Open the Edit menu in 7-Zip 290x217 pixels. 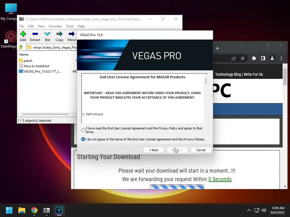point(31,26)
